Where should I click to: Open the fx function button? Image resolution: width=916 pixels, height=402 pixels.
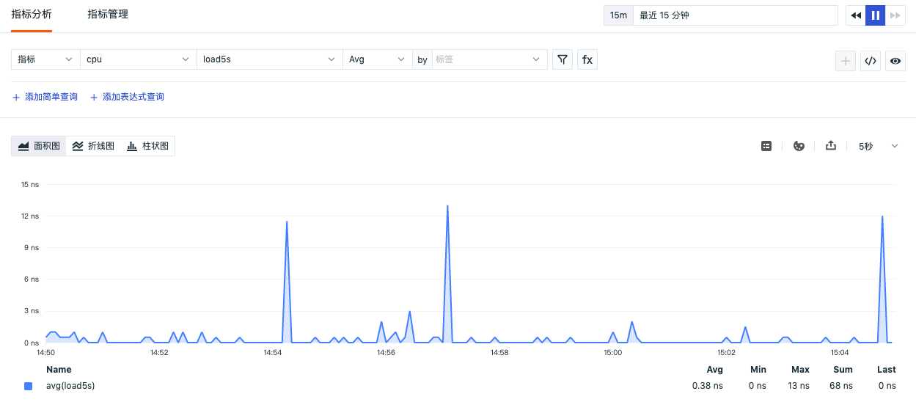pyautogui.click(x=587, y=59)
